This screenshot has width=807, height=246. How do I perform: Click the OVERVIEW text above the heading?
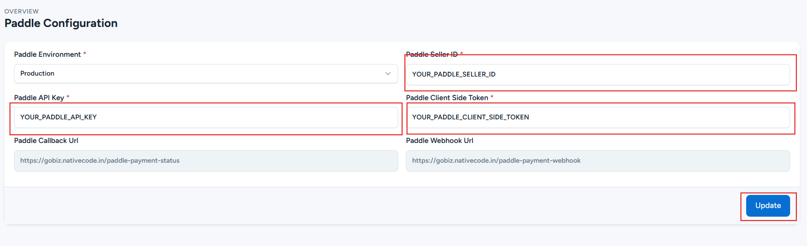pyautogui.click(x=22, y=11)
